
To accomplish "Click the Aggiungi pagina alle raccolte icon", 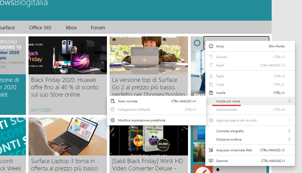I will [211, 120].
